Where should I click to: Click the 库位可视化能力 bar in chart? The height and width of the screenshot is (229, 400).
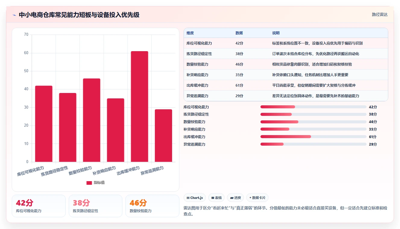[x=44, y=124]
